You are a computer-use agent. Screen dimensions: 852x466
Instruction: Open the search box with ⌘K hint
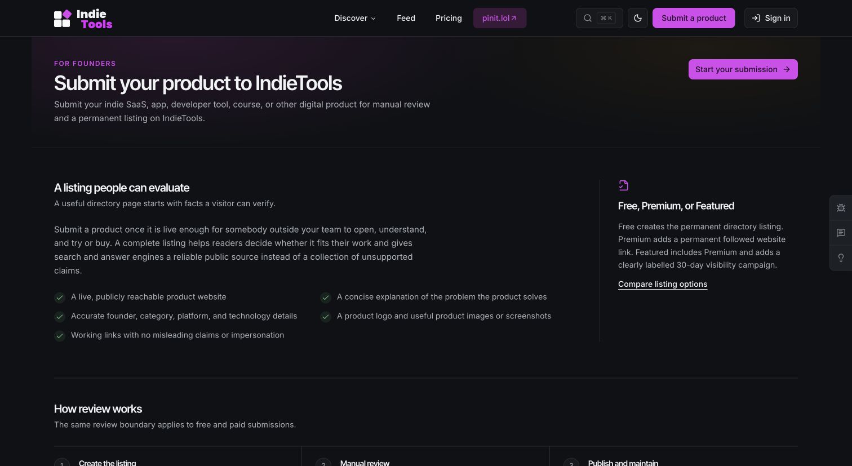tap(599, 18)
